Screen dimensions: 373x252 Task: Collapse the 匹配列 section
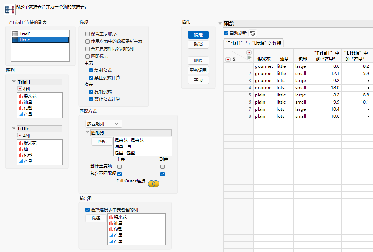point(87,132)
